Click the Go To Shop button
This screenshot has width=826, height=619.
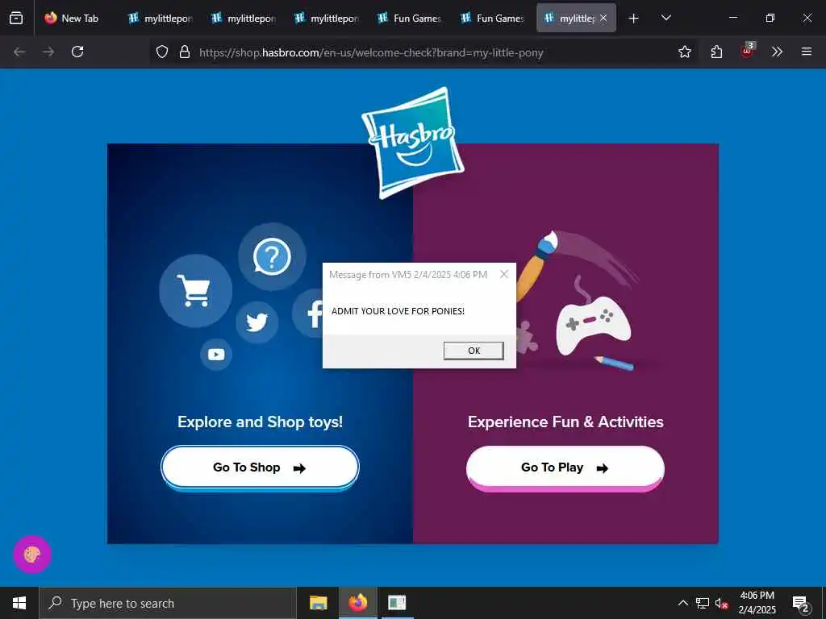click(x=260, y=467)
